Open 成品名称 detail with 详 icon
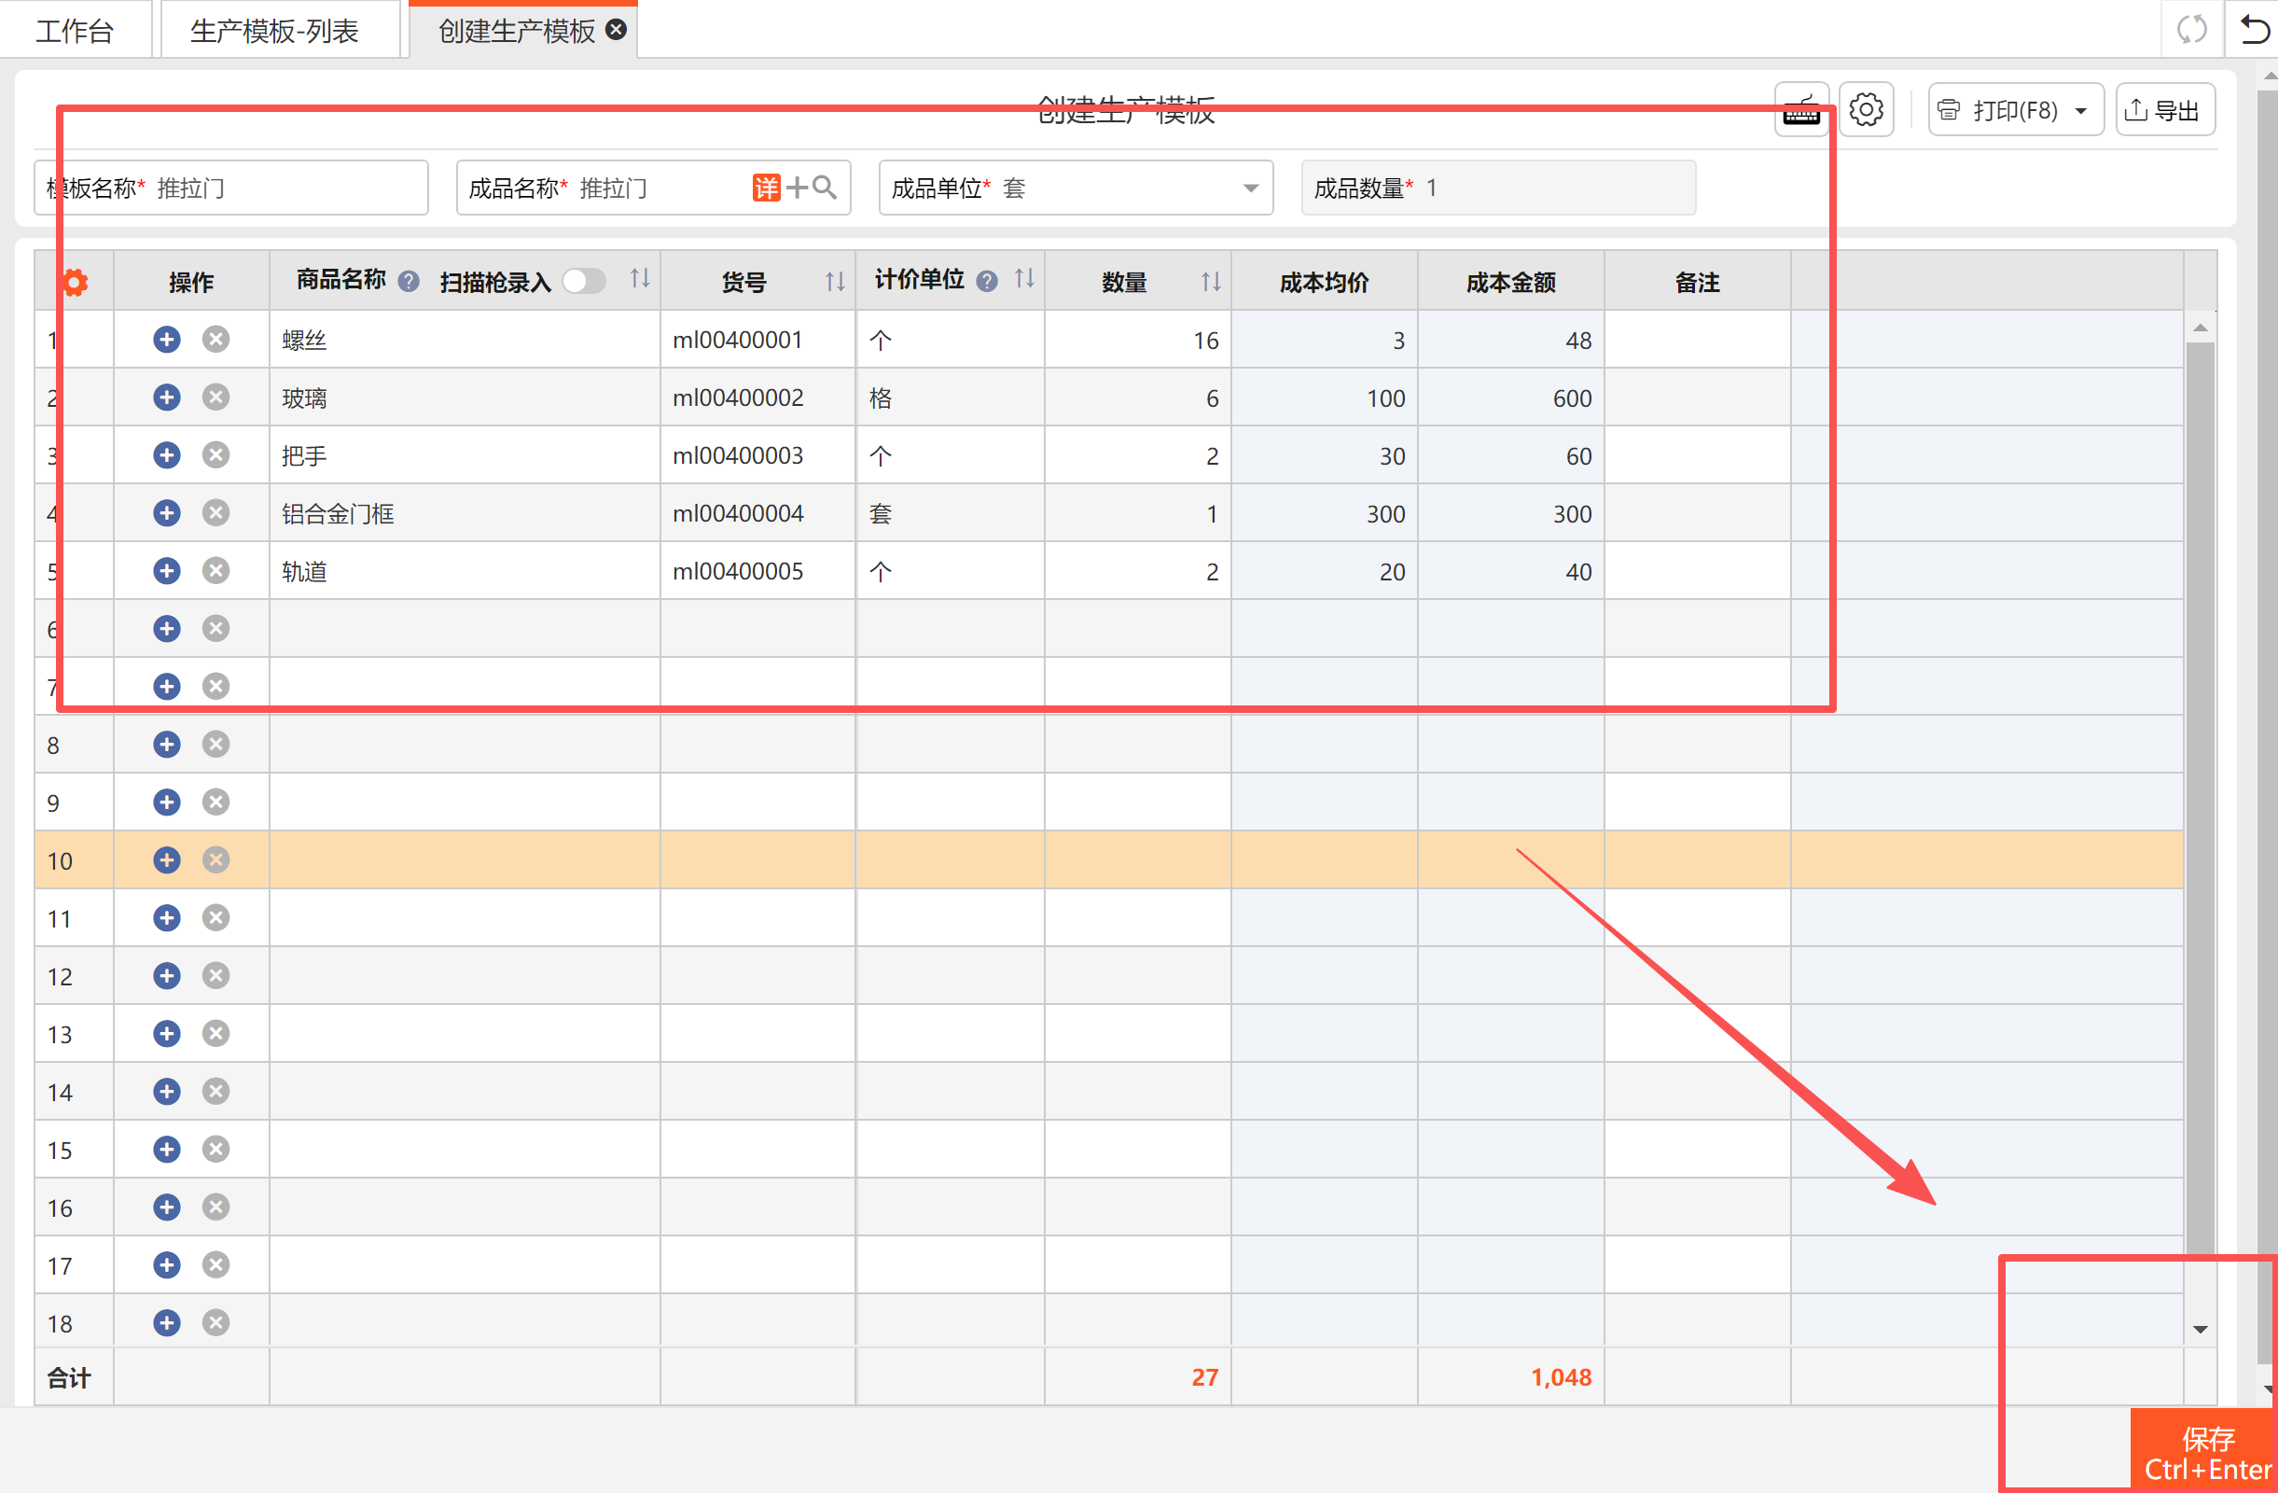The image size is (2278, 1493). (767, 188)
